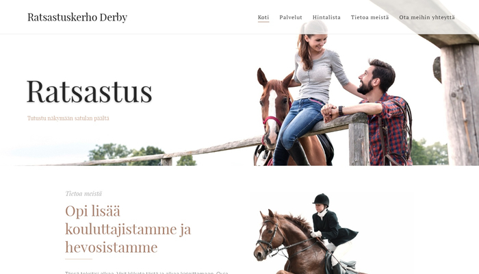Go to the Palvelut page
479x274 pixels.
[291, 17]
